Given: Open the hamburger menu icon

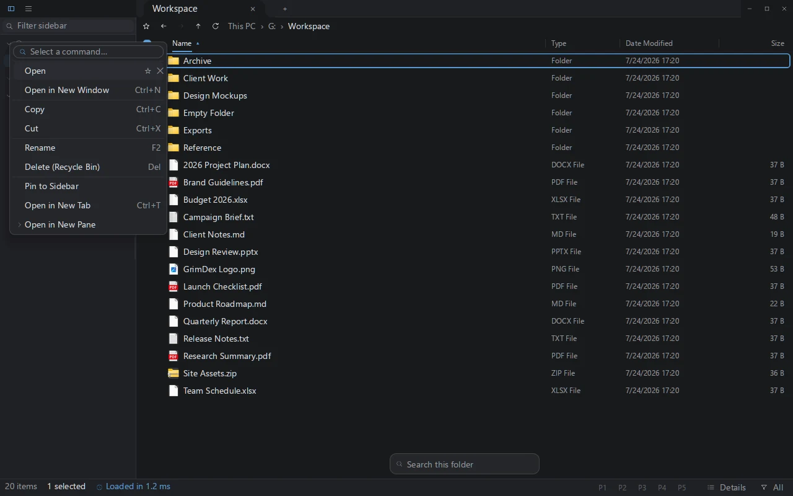Looking at the screenshot, I should [x=28, y=9].
